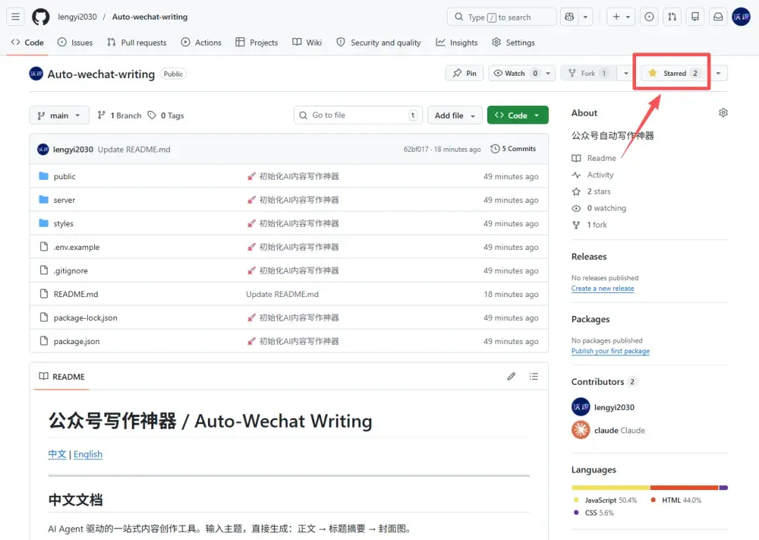Edit About details with gear icon
This screenshot has height=540, width=759.
(x=722, y=113)
